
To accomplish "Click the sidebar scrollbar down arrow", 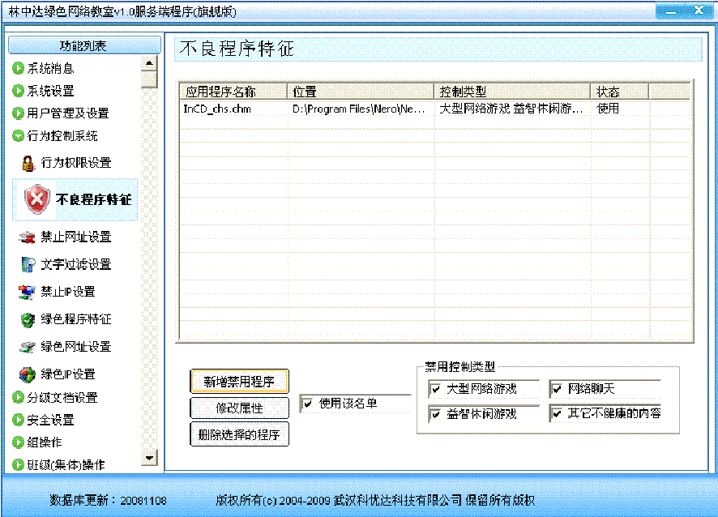I will pyautogui.click(x=148, y=459).
